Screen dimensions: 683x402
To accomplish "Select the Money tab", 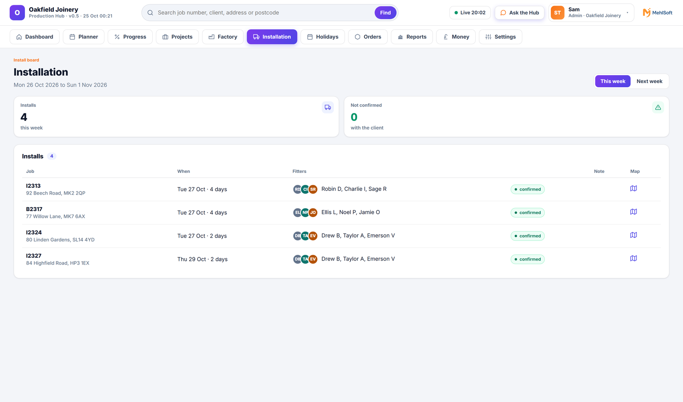I will tap(456, 37).
